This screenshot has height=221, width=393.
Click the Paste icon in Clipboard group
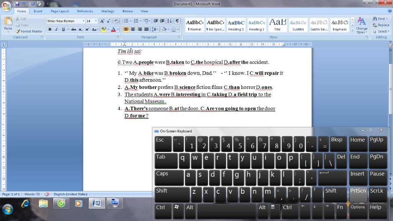(8, 22)
